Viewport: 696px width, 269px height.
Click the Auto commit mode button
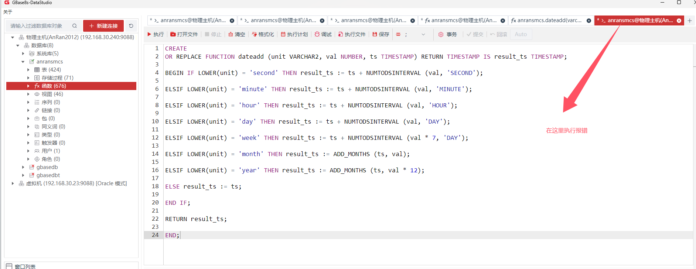pyautogui.click(x=521, y=34)
